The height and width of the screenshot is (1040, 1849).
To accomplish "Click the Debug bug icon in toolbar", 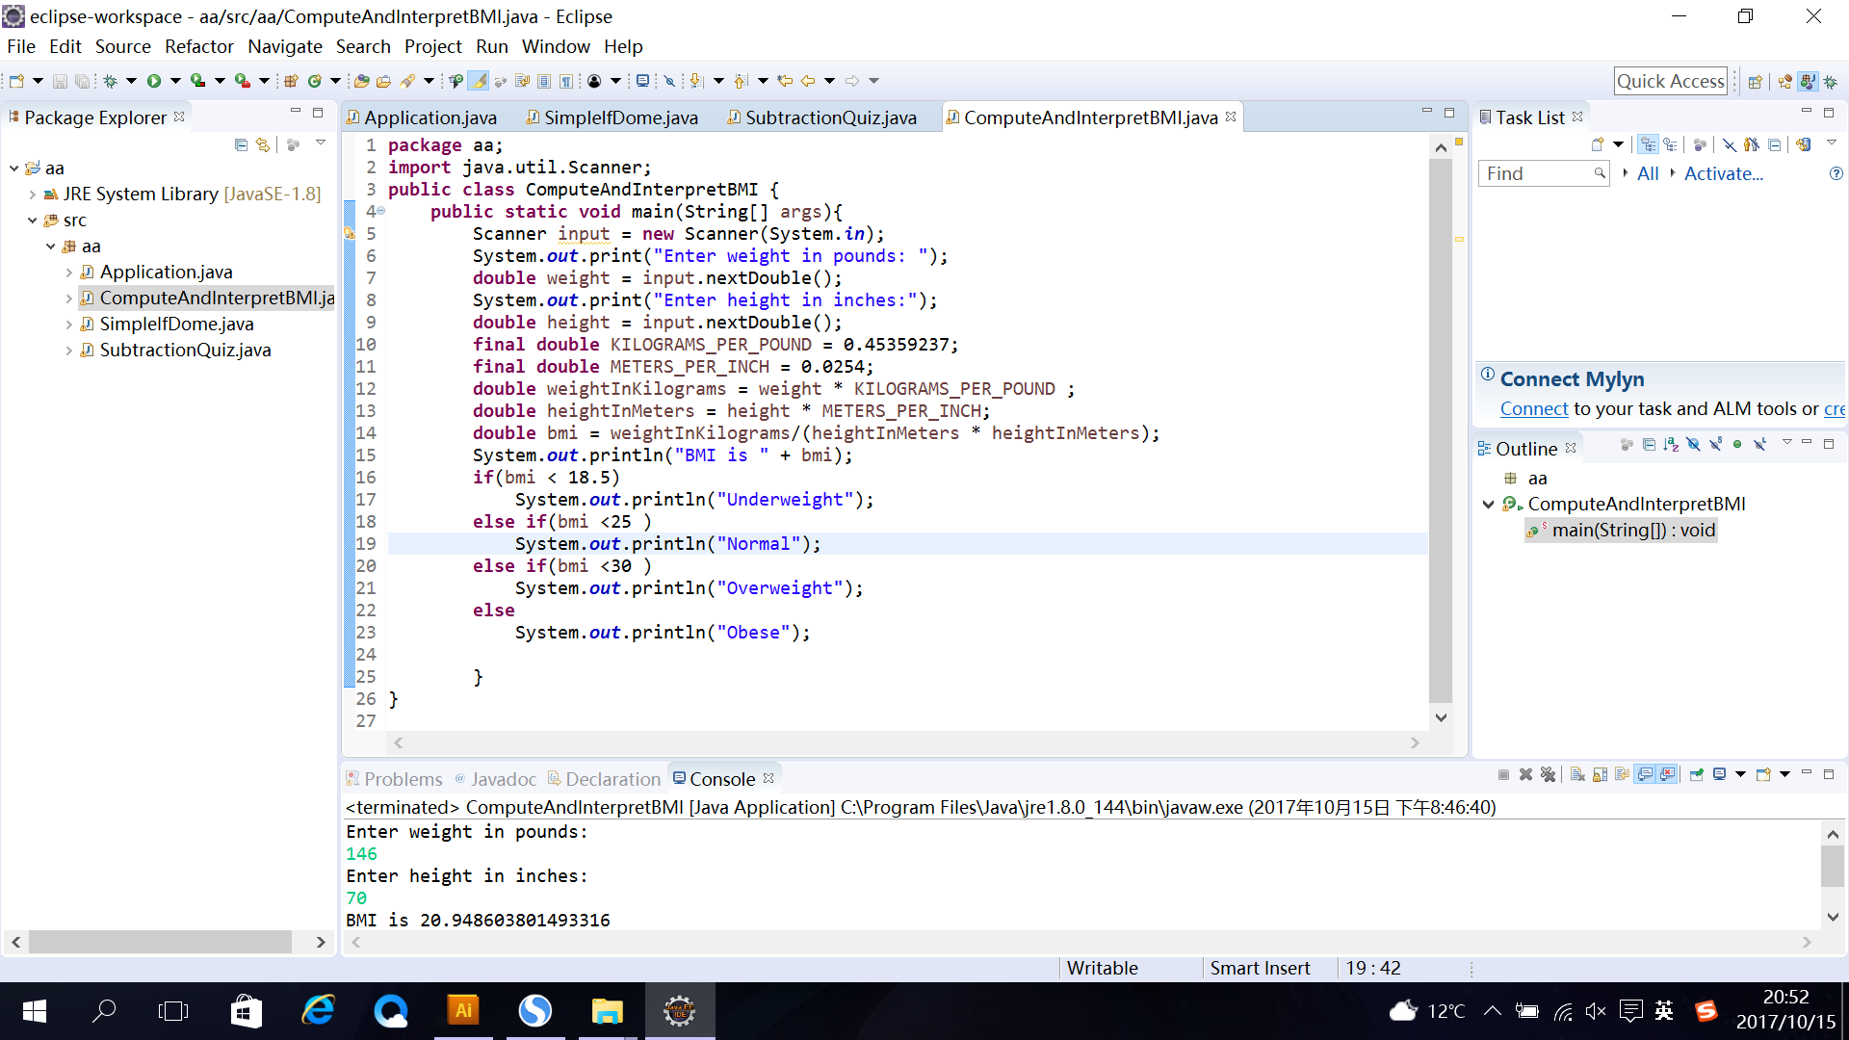I will tap(111, 81).
